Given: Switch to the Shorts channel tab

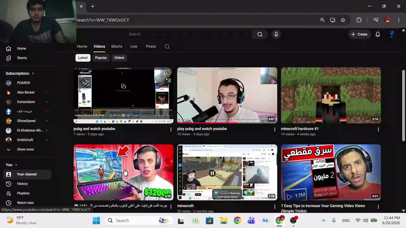Looking at the screenshot, I should 116,46.
